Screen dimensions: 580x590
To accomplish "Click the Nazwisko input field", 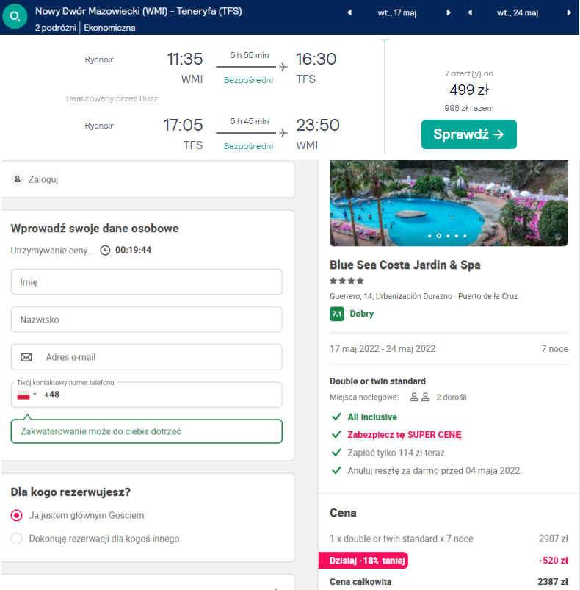I will point(147,320).
